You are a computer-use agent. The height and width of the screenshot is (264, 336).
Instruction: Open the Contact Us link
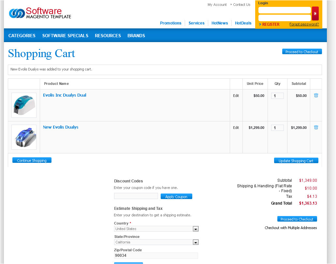click(x=241, y=5)
